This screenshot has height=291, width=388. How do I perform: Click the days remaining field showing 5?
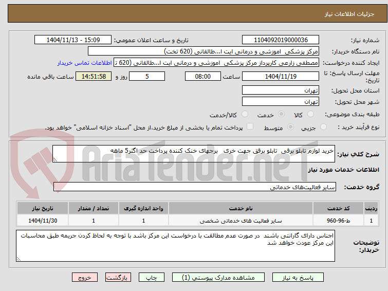(x=147, y=76)
